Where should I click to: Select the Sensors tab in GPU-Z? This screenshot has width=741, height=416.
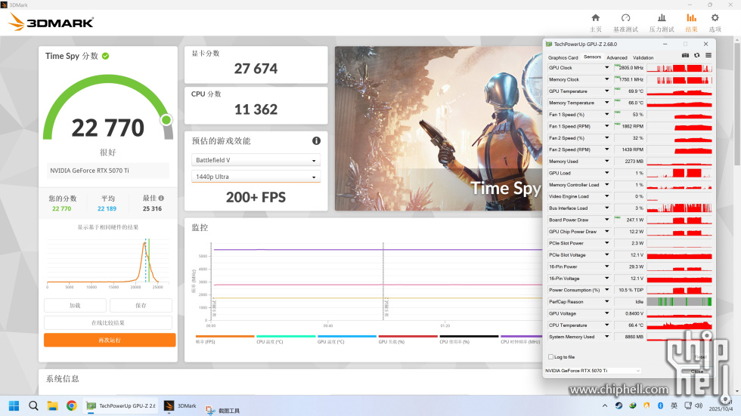coord(592,57)
